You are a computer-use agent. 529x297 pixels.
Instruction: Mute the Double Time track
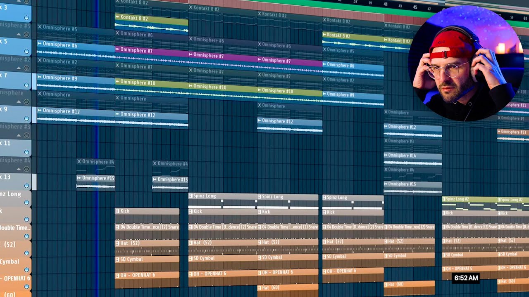pyautogui.click(x=26, y=236)
